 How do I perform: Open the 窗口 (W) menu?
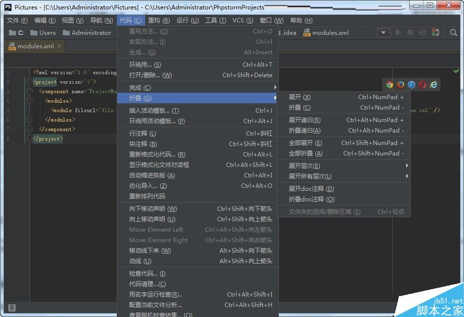click(x=271, y=20)
